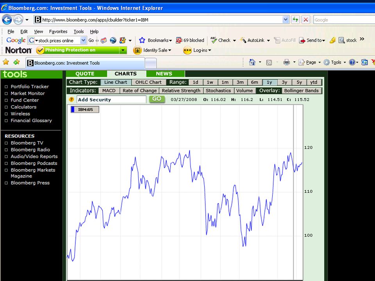Set chart range to 6m
Viewport: 375px width, 281px height.
(254, 82)
